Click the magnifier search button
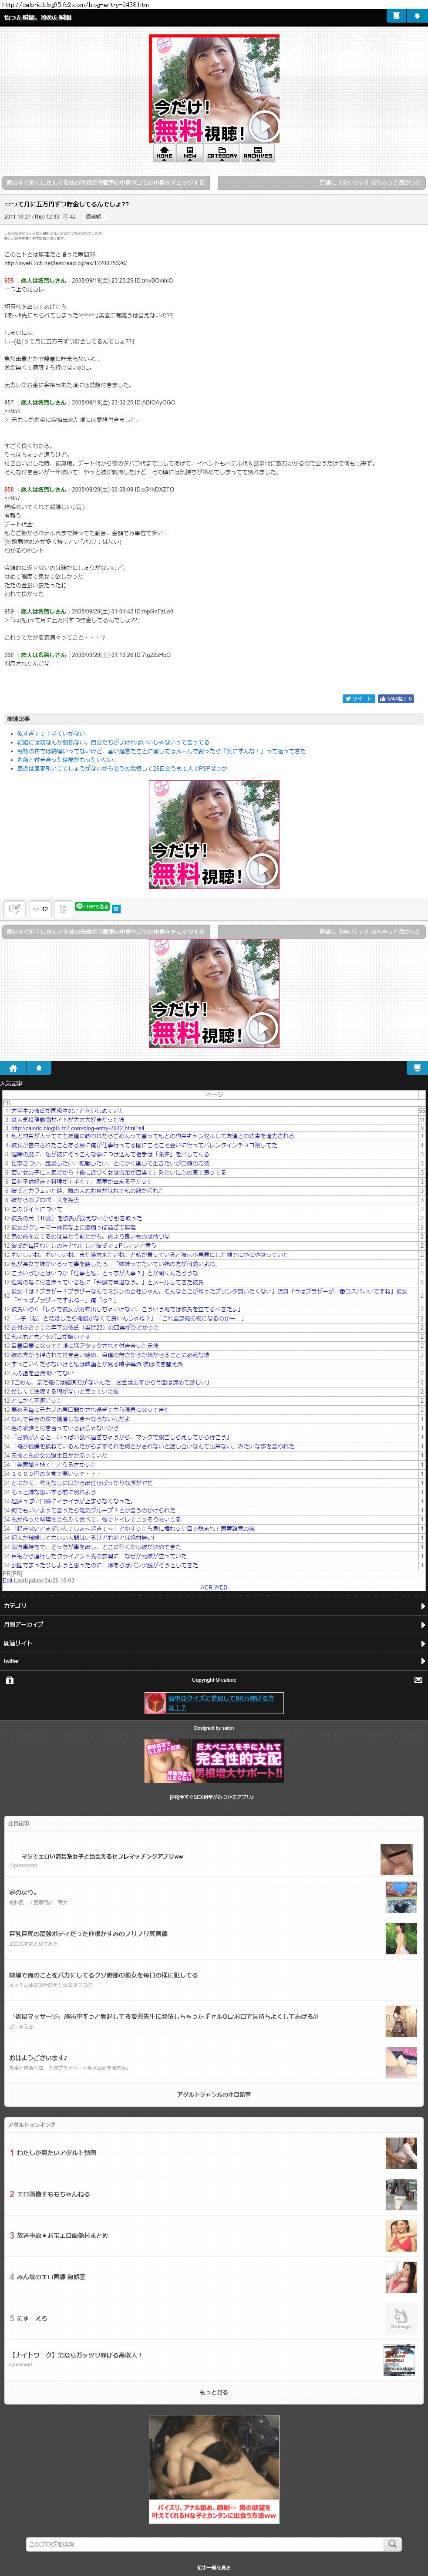Screen dimensions: 428x2576 393,2543
